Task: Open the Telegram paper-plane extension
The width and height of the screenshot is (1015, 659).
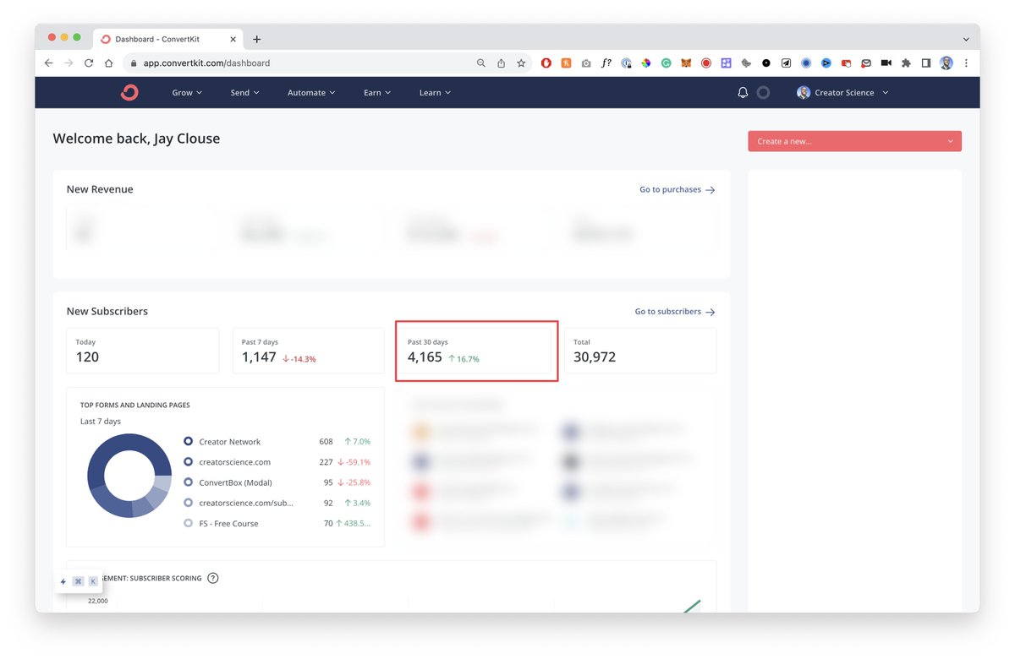Action: tap(786, 63)
